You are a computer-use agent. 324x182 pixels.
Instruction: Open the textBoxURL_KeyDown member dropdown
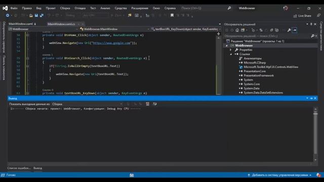click(186, 29)
